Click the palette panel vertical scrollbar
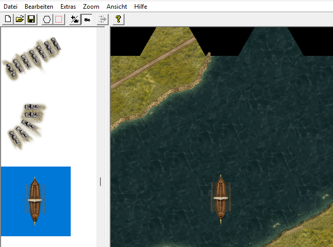The height and width of the screenshot is (247, 333). pyautogui.click(x=100, y=137)
